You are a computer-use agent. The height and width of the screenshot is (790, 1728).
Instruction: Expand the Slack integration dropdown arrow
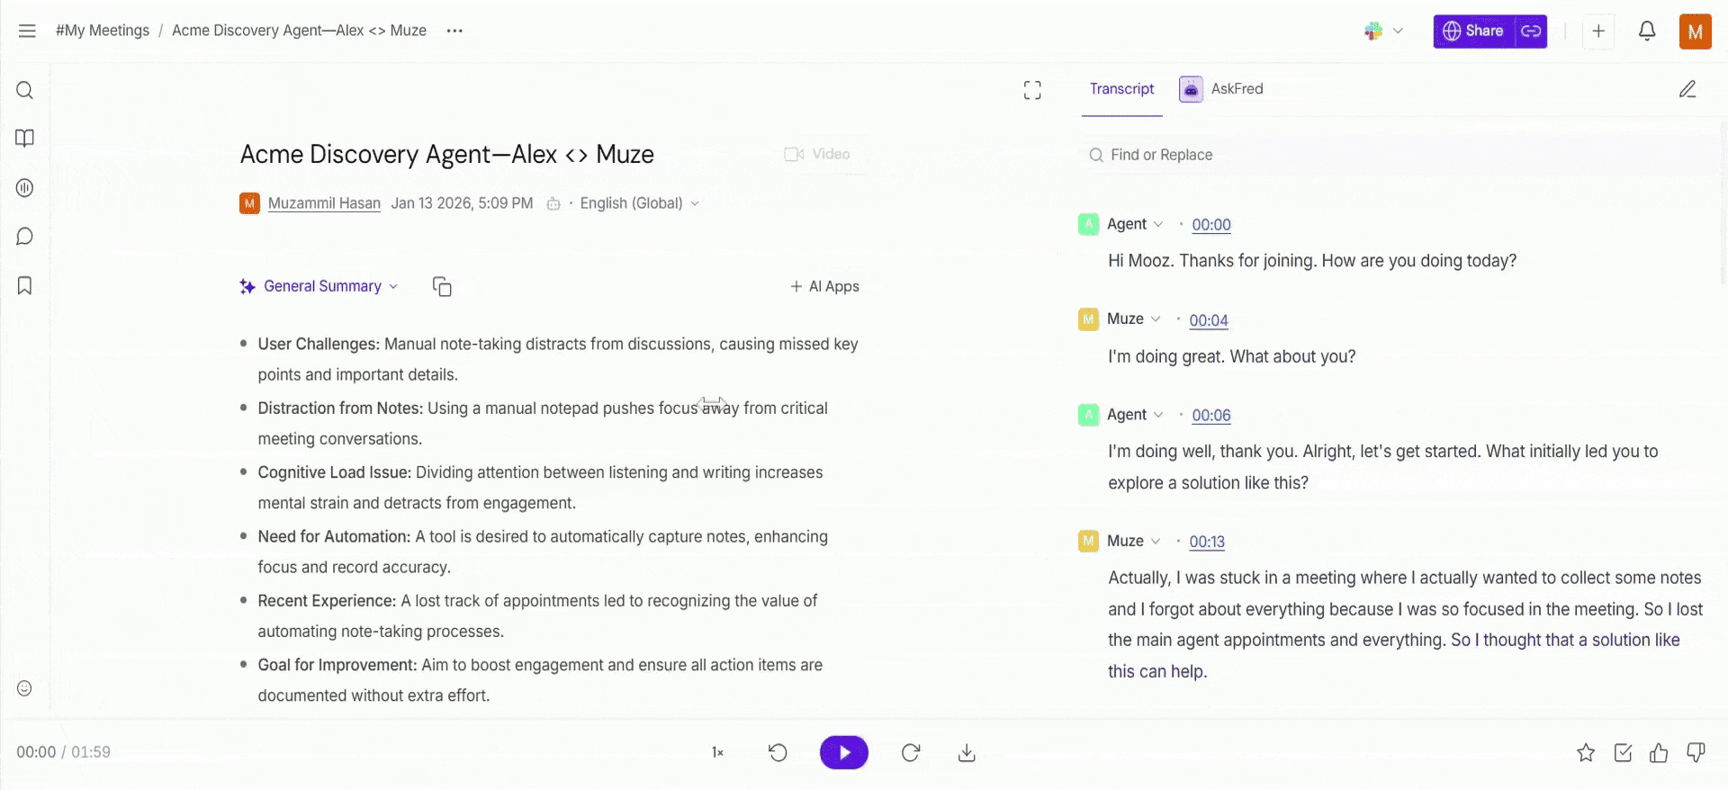(1398, 31)
